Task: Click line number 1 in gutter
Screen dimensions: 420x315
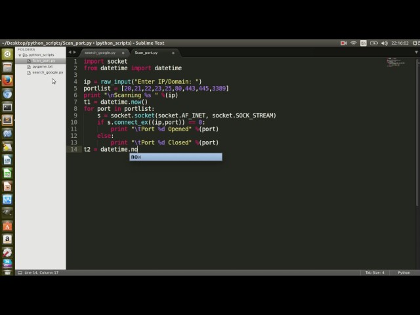Action: pos(75,61)
